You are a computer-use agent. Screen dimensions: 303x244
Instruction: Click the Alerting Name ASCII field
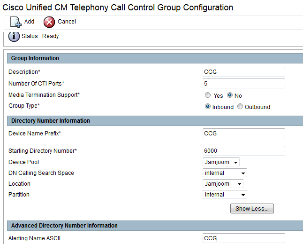[243, 238]
